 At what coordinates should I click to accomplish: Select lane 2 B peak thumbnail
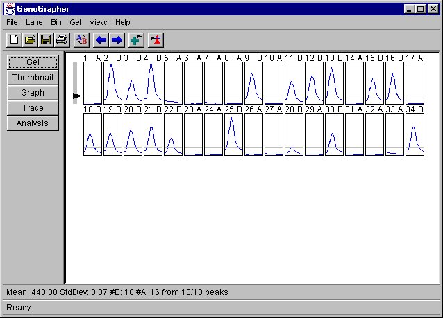coord(112,83)
